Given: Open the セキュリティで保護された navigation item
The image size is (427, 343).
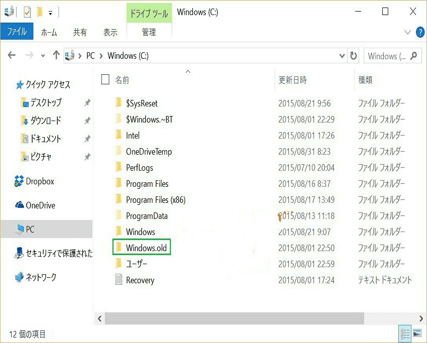Looking at the screenshot, I should point(53,253).
